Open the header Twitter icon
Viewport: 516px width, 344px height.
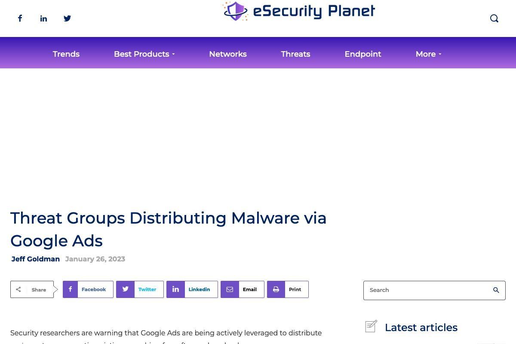67,18
